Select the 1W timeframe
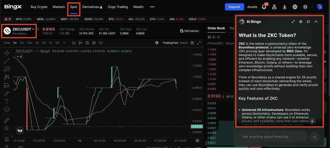This screenshot has height=148, width=330. point(57,43)
